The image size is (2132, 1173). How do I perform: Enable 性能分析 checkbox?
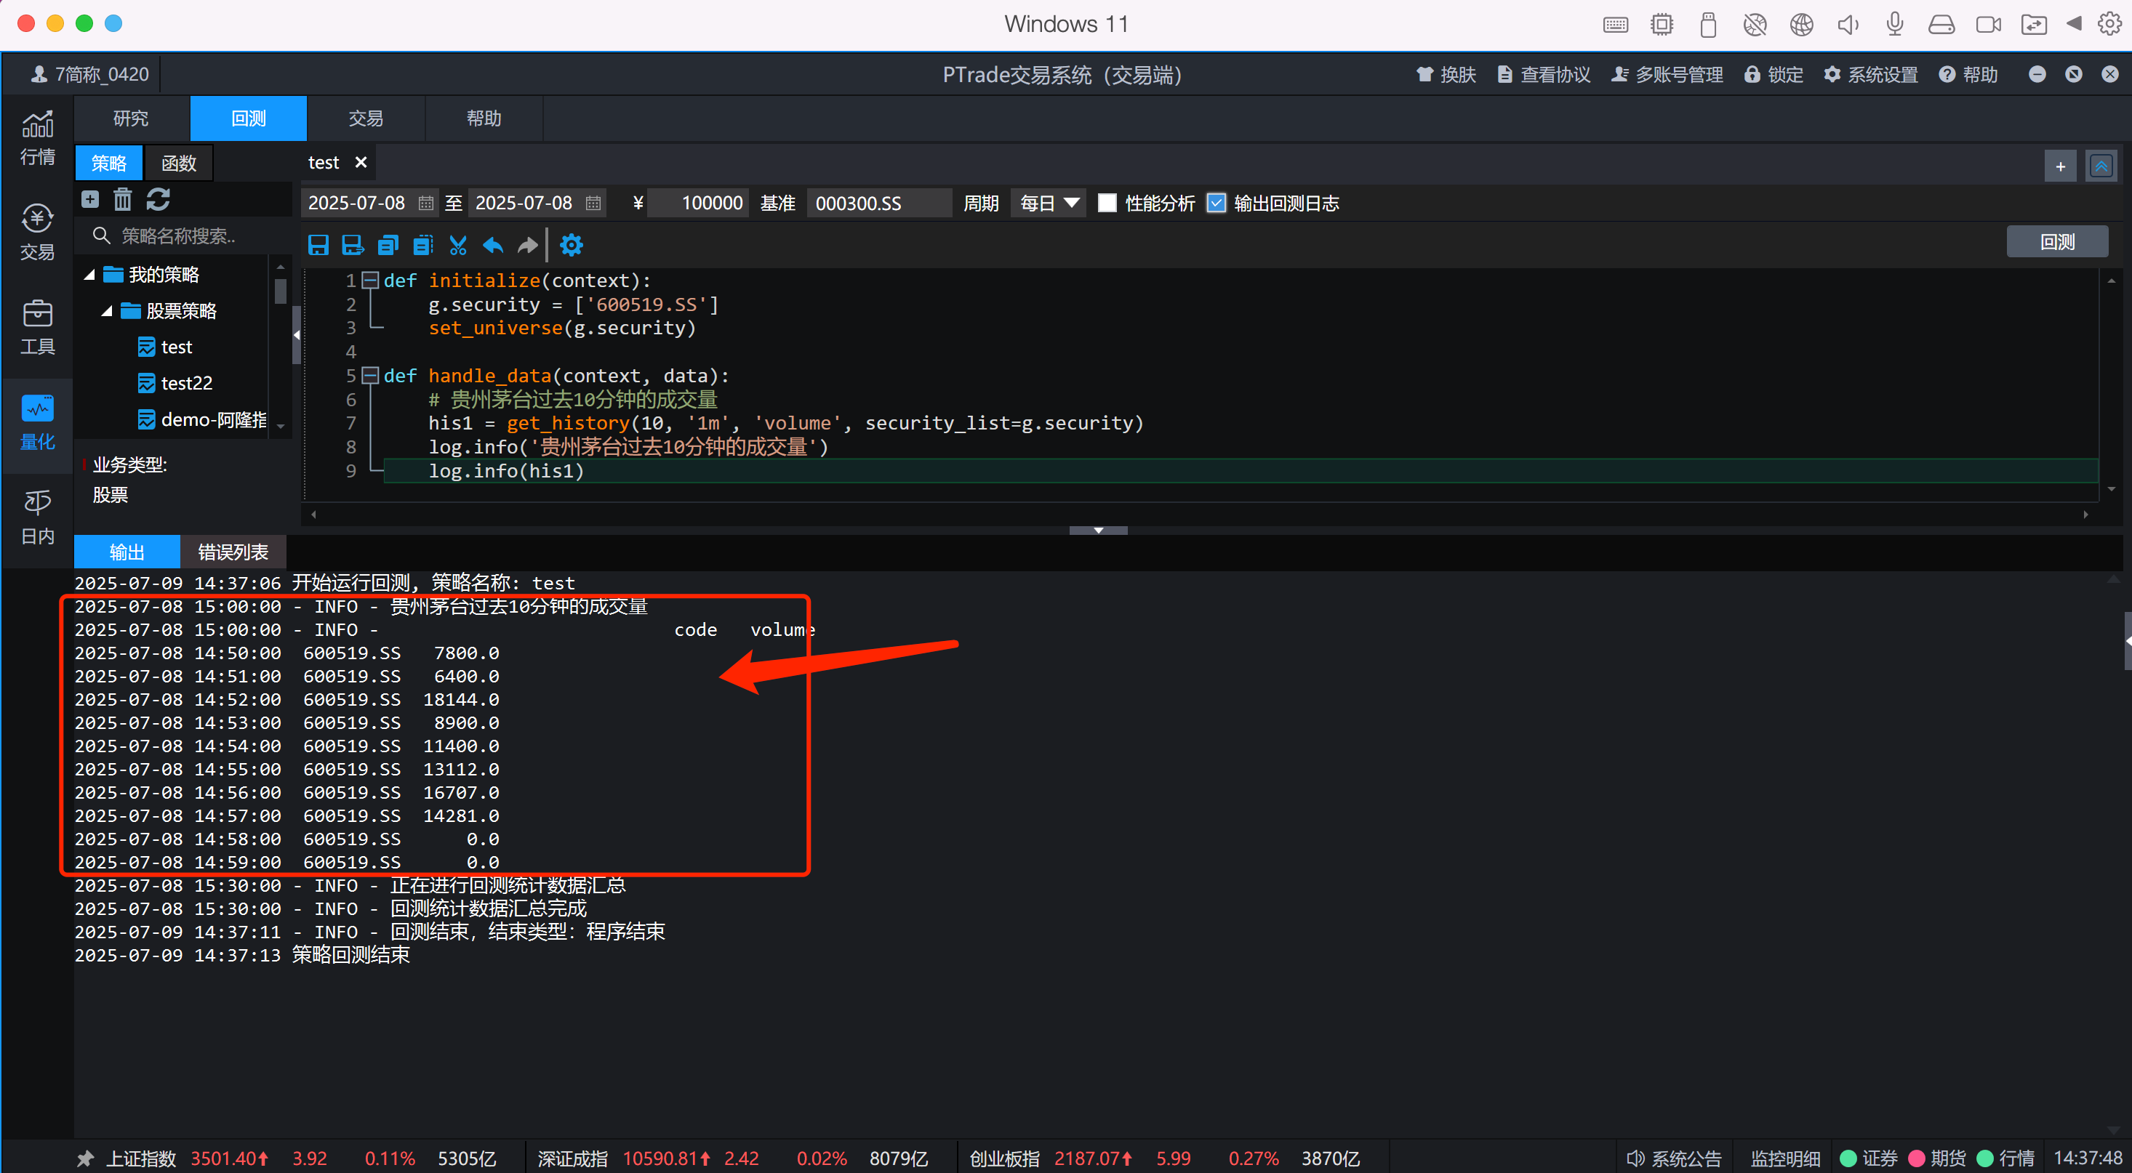click(1107, 203)
